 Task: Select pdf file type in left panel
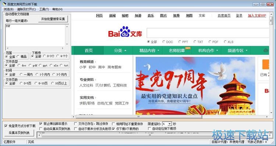[30, 65]
